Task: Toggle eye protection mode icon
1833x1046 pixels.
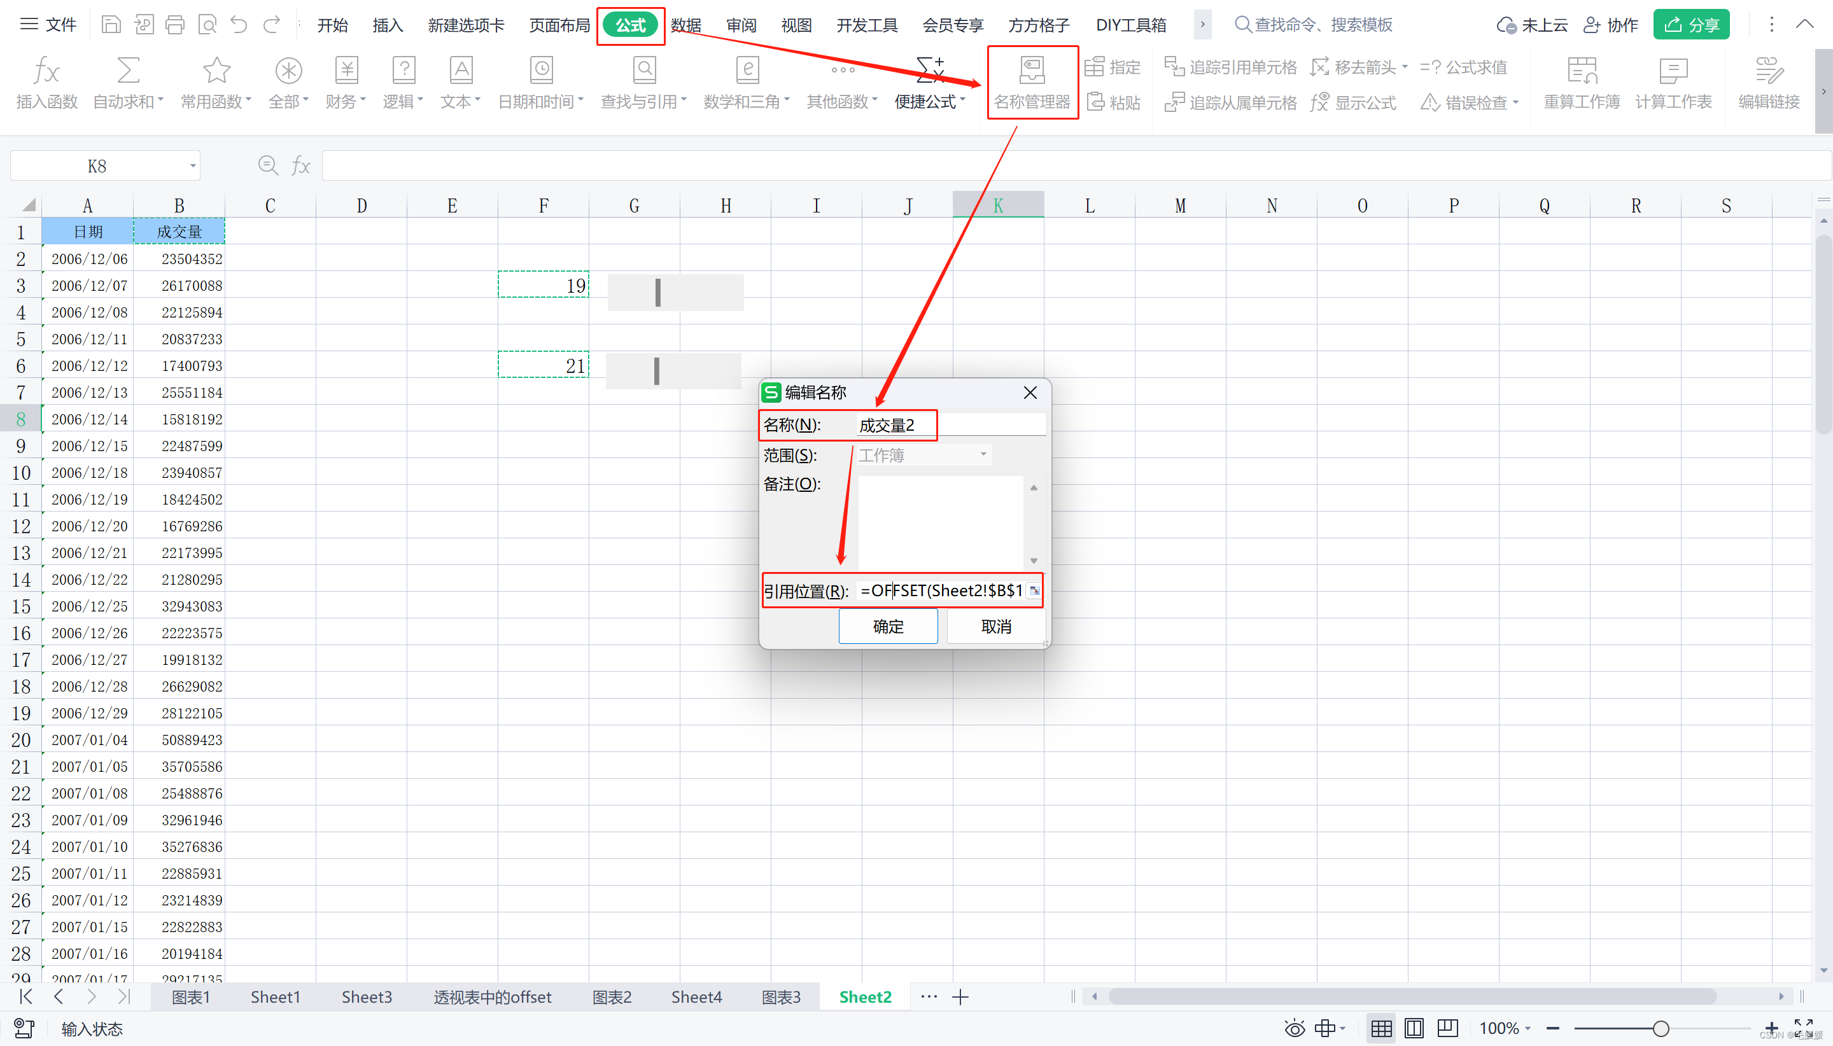Action: pyautogui.click(x=1295, y=1029)
